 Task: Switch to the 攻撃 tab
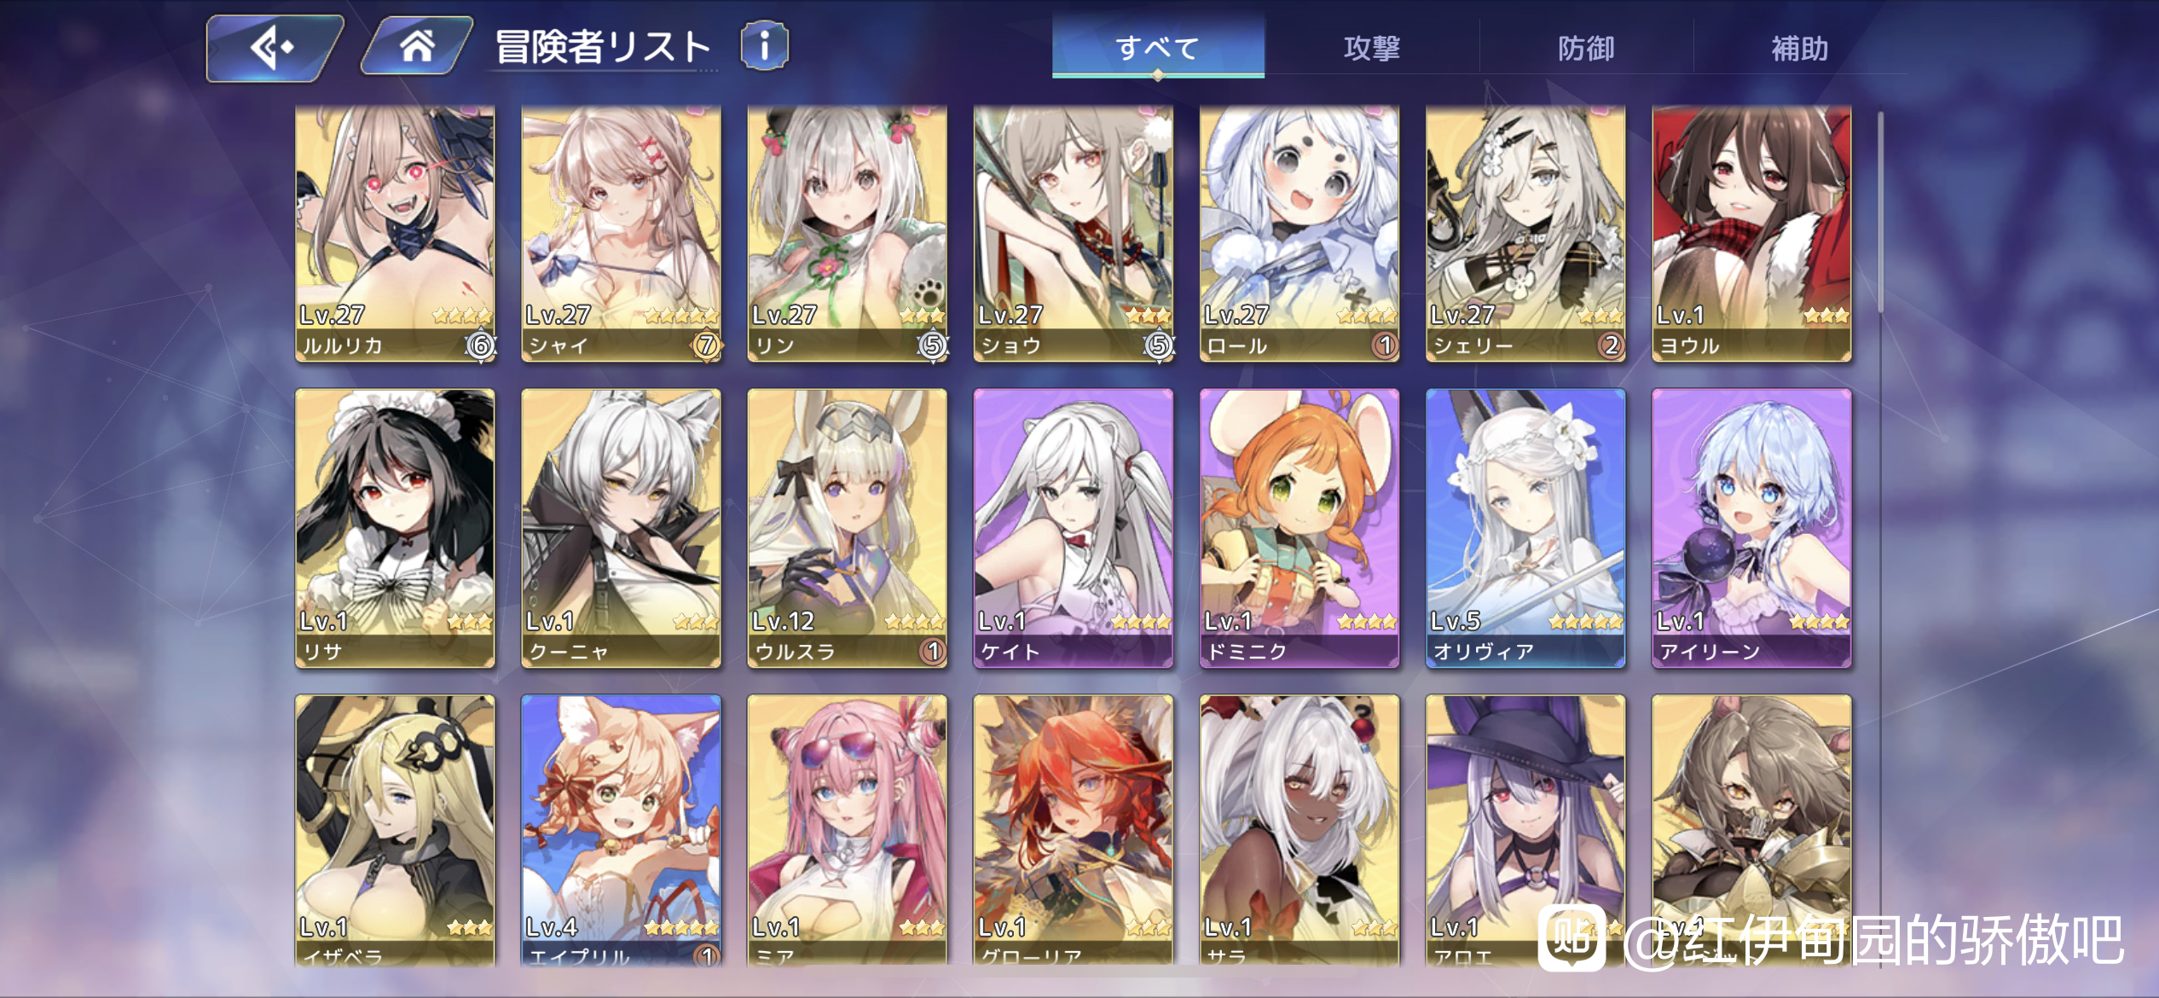[1372, 48]
